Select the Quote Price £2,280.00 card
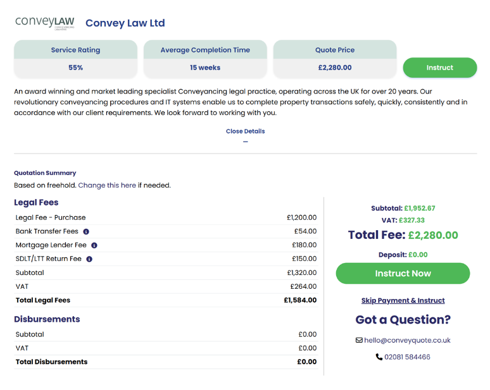 334,59
